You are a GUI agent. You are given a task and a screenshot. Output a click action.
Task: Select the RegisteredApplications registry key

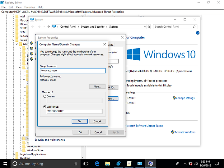point(33,154)
